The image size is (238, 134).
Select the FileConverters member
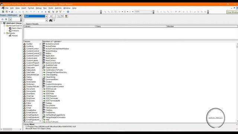coord(51,108)
